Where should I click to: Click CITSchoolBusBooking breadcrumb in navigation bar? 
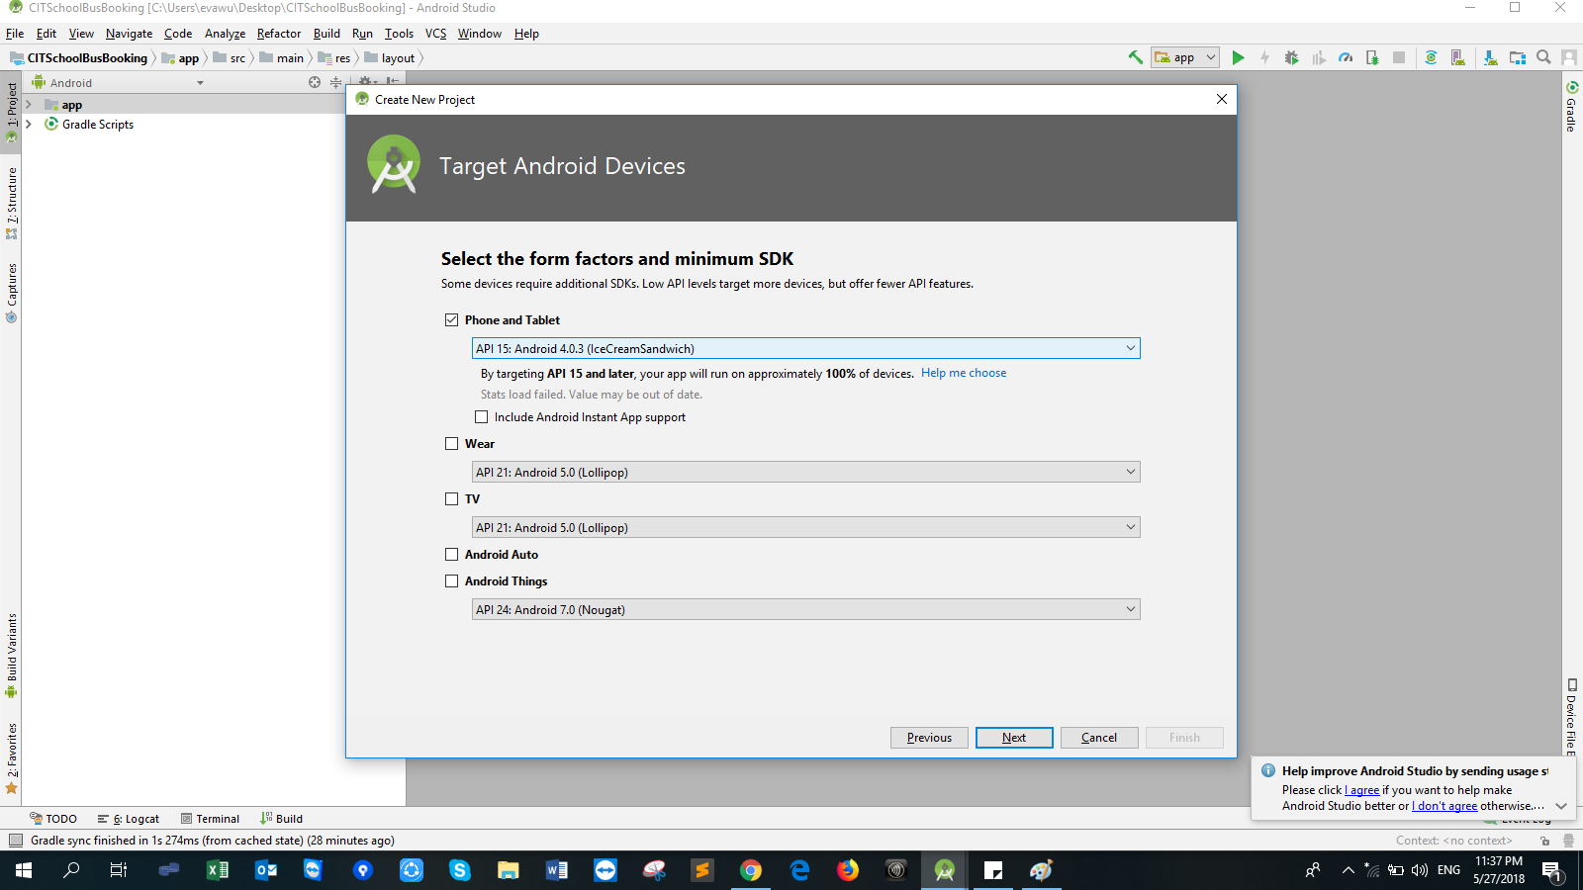(79, 58)
